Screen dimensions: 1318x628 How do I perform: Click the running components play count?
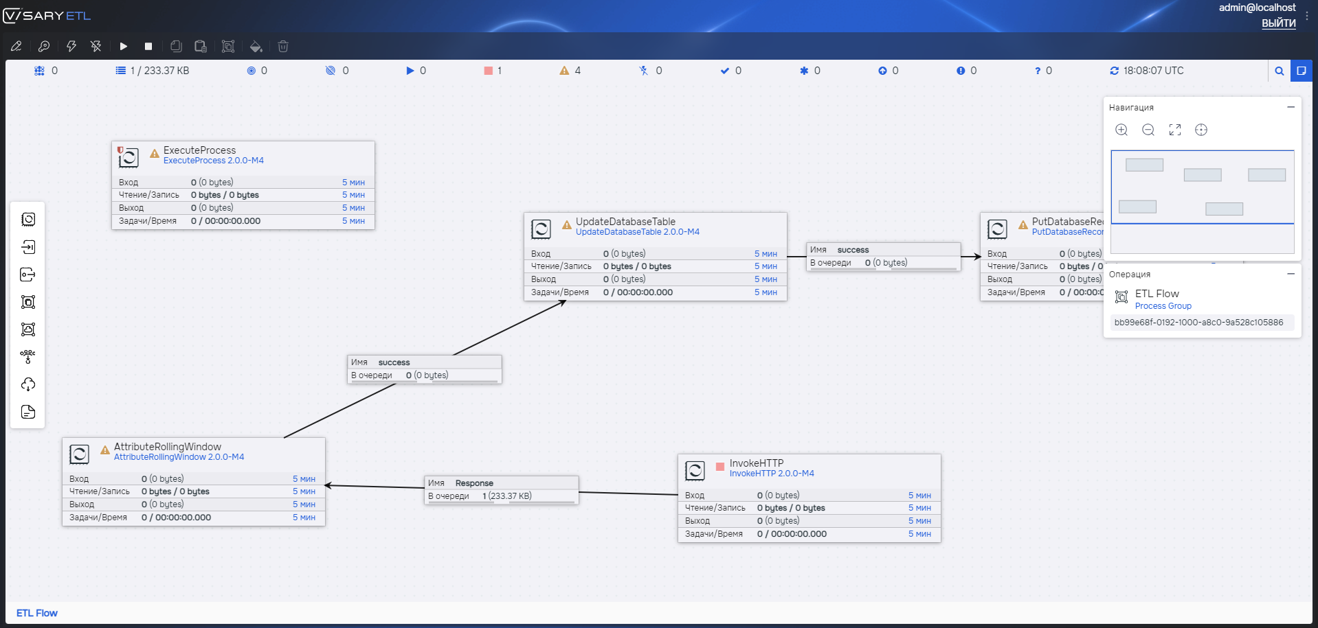[416, 71]
